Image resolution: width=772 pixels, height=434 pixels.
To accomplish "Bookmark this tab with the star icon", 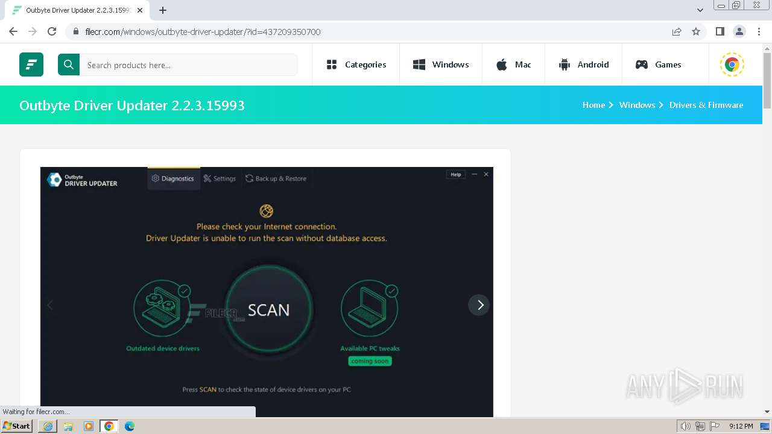I will tap(696, 32).
